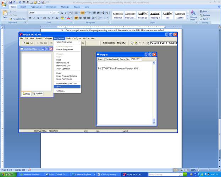This screenshot has width=221, height=177.
Task: Open the Calibri font name dropdown
Action: (x=51, y=13)
